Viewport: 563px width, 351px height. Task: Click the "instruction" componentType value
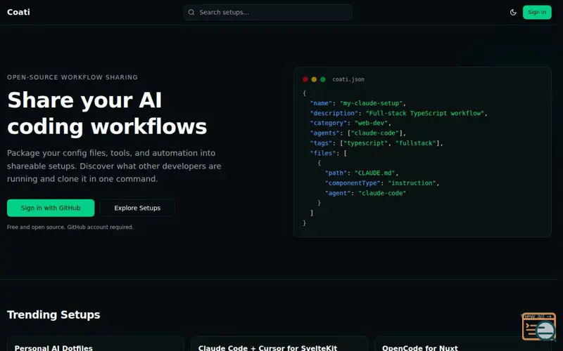click(412, 183)
